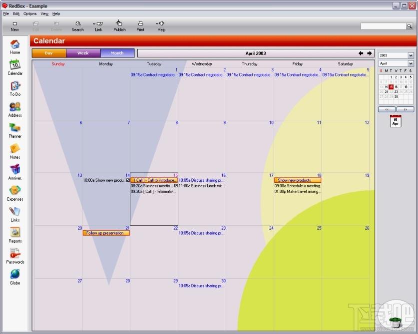Switch to the Week view tab
This screenshot has width=418, height=334.
pyautogui.click(x=83, y=53)
